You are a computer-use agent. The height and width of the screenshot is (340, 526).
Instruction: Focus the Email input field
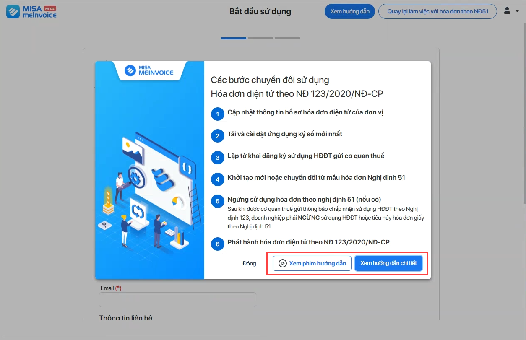coord(177,300)
